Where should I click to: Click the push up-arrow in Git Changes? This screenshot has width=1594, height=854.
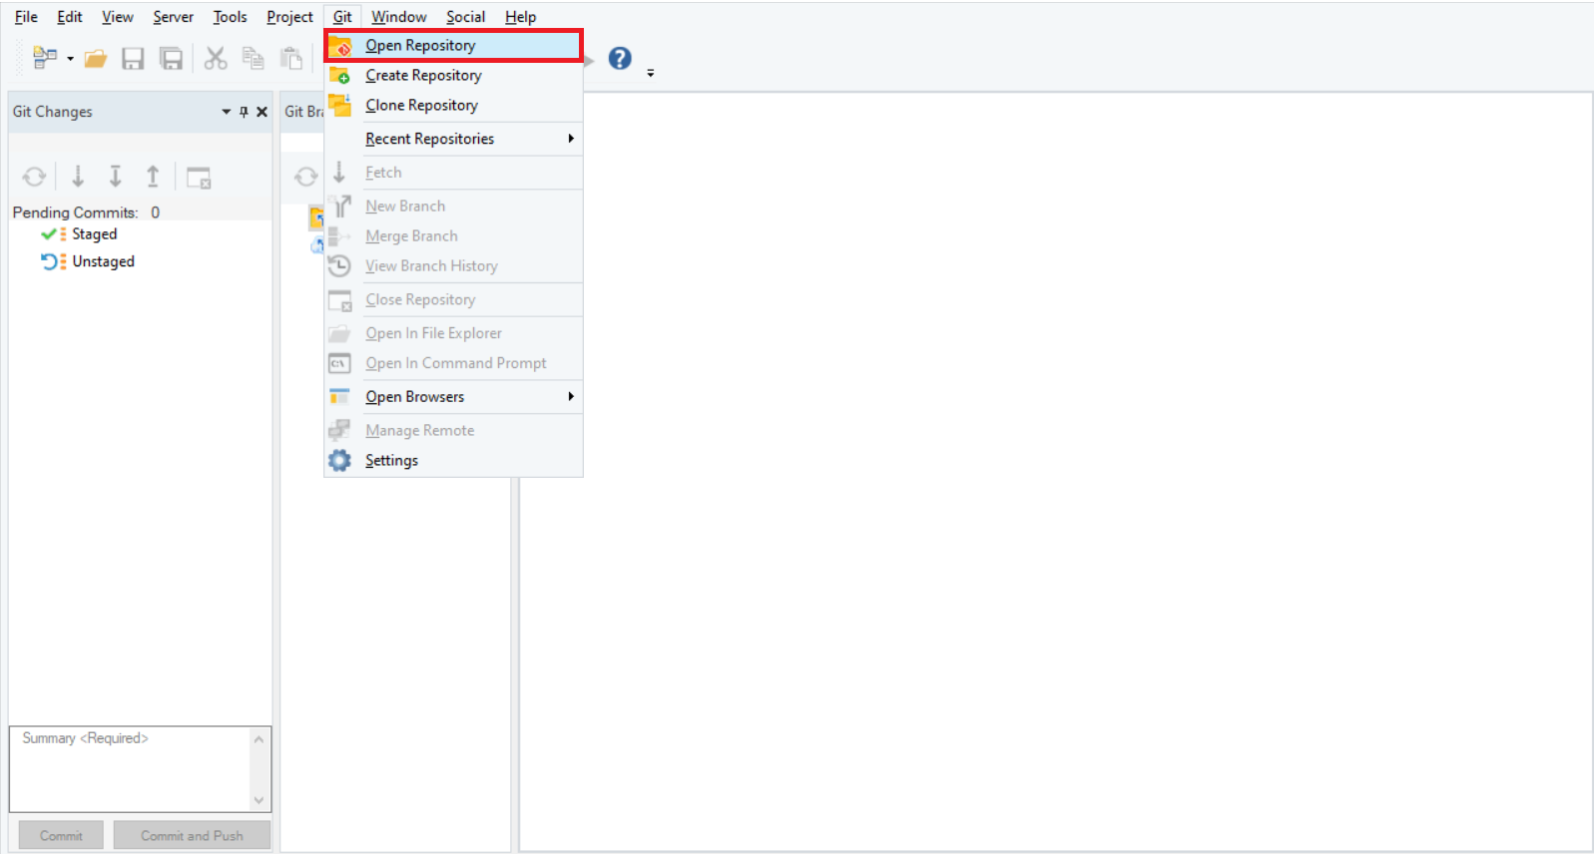(153, 177)
